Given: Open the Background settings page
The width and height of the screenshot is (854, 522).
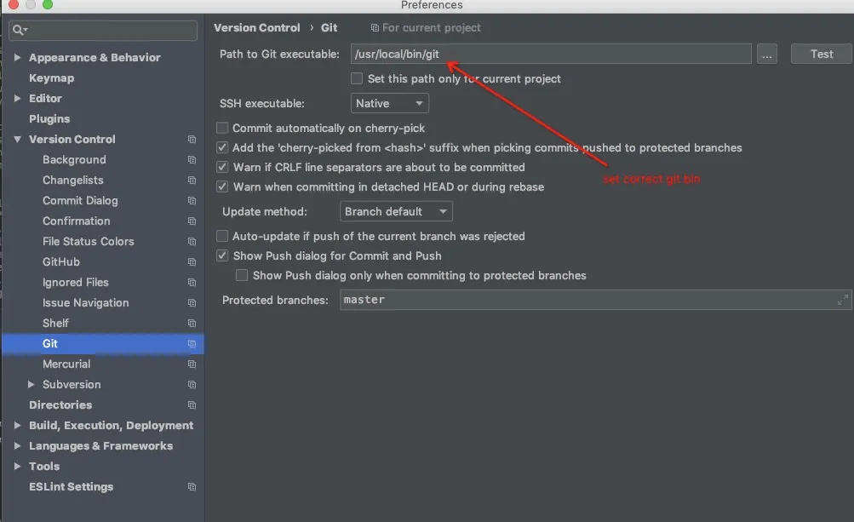Looking at the screenshot, I should point(74,159).
